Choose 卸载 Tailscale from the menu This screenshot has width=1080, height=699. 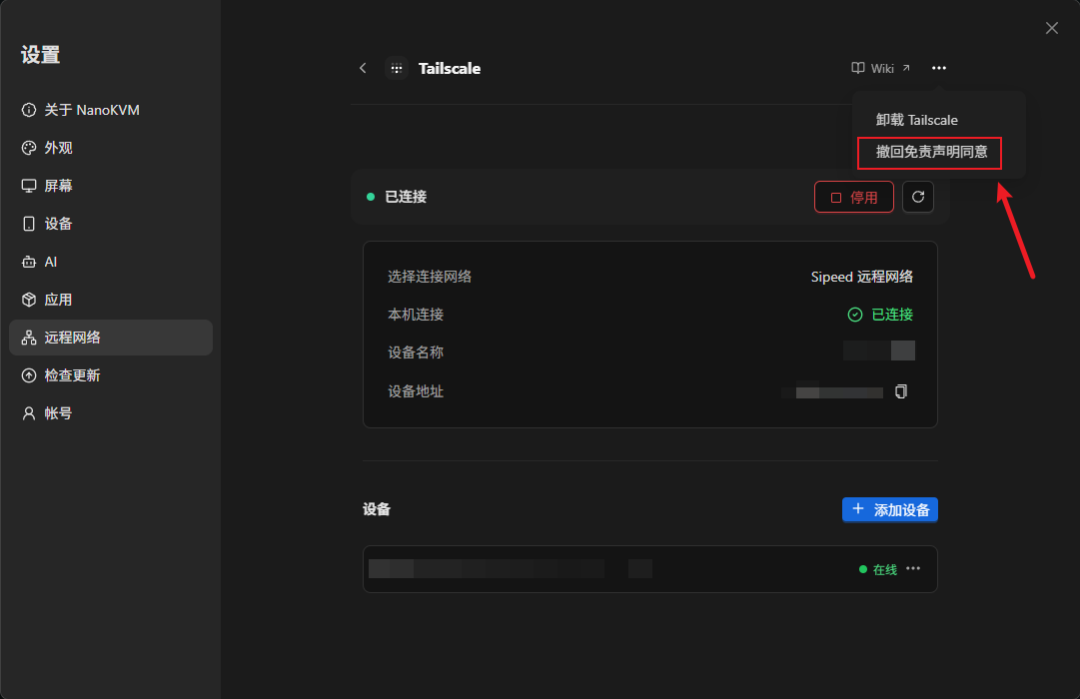916,120
